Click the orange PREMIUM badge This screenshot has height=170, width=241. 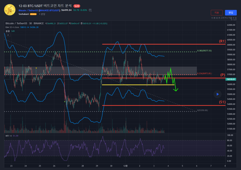point(33,14)
